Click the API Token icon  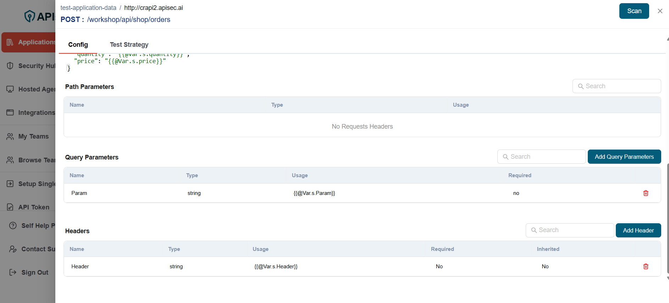click(x=10, y=207)
